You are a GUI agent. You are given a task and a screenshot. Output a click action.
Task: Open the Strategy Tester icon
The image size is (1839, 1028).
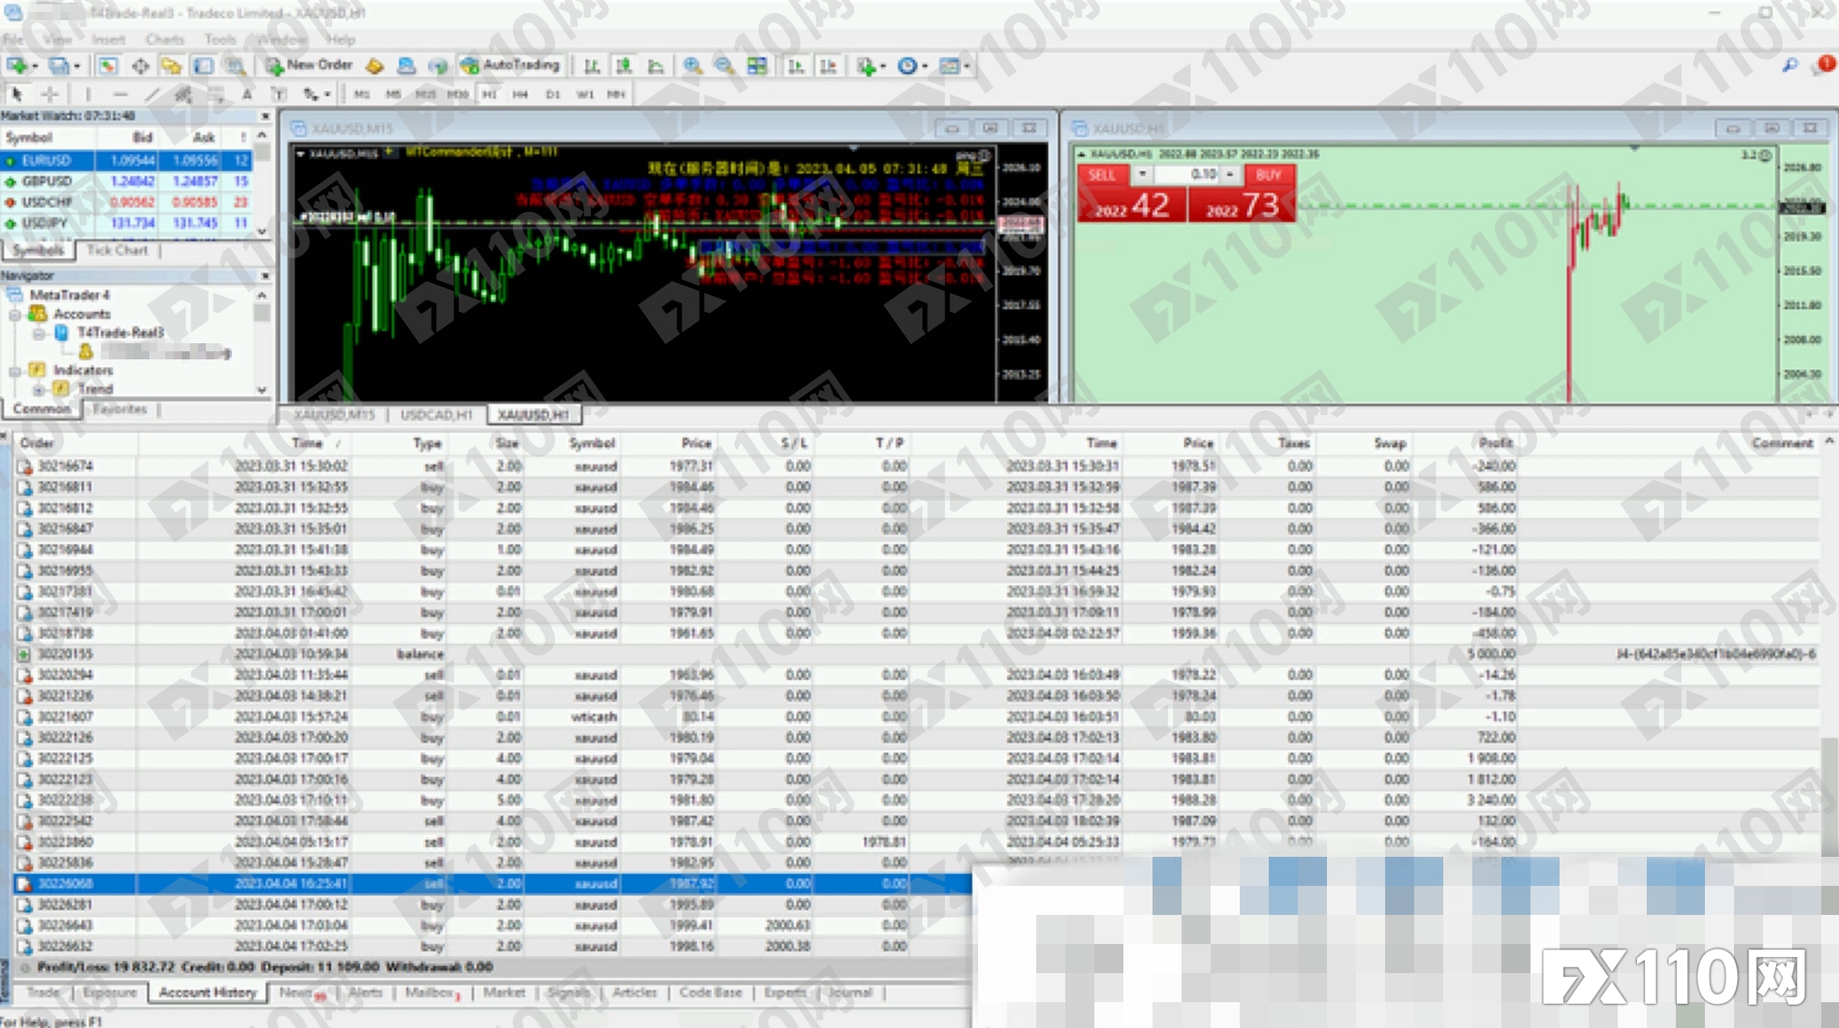point(234,65)
